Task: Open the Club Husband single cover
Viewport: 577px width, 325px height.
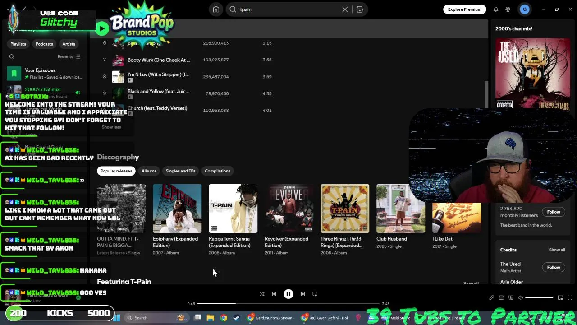Action: point(401,209)
